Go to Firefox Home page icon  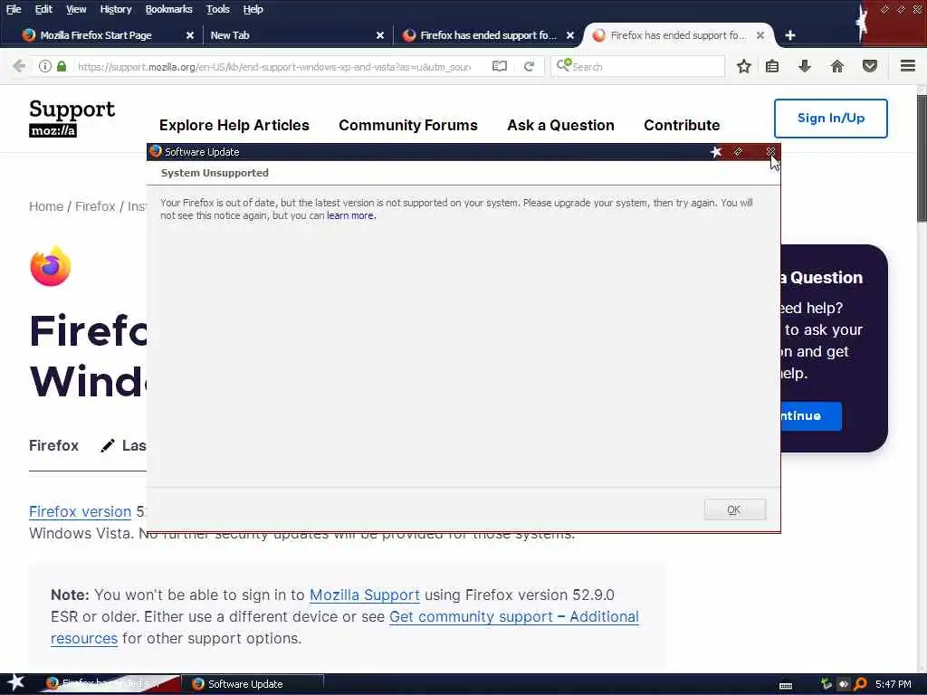(x=837, y=66)
